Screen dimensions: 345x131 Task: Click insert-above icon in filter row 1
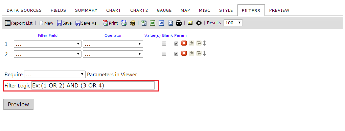click(191, 43)
